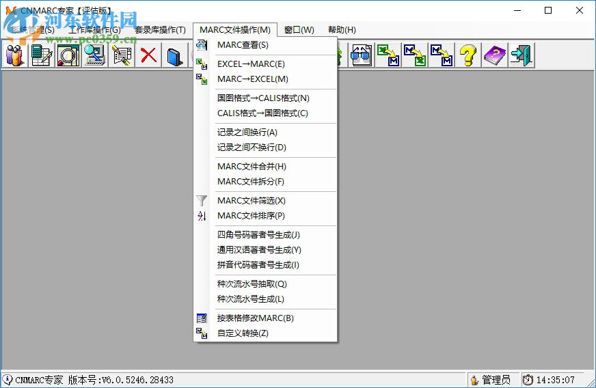Choose MARC文件排序(P)
Viewport: 596px width, 388px height.
[265, 216]
